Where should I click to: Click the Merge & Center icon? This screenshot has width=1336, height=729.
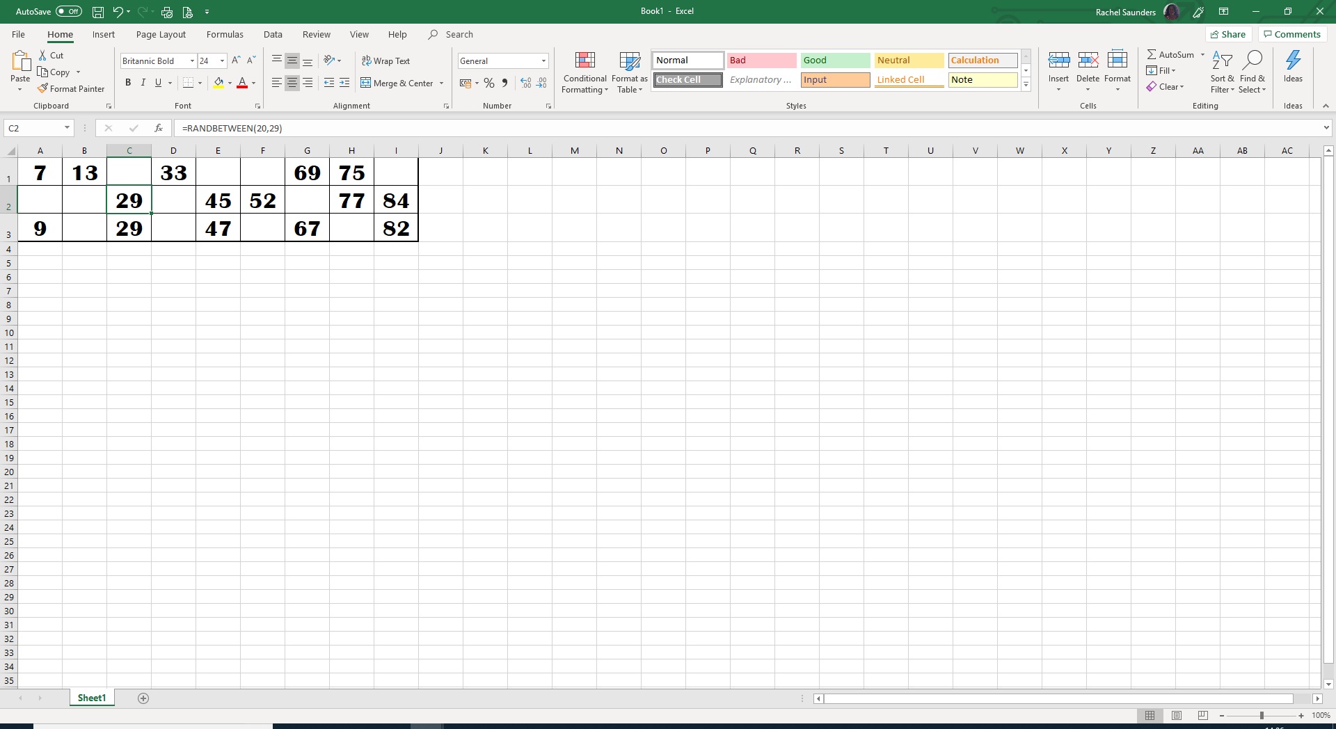point(367,83)
